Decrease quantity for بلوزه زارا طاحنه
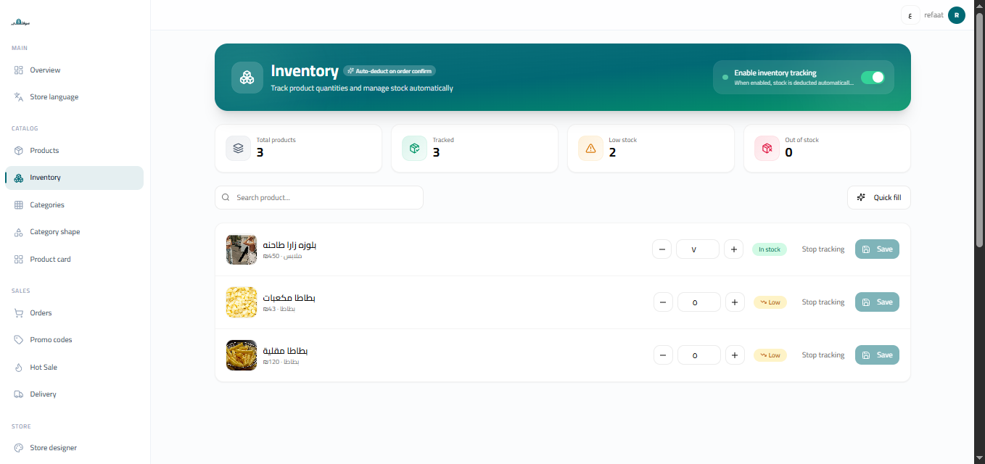Image resolution: width=985 pixels, height=464 pixels. click(x=662, y=249)
